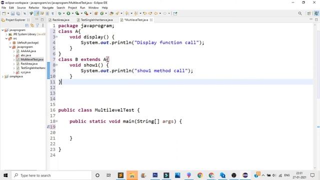Open Task View on the taskbar
Viewport: 320px width, 180px height.
[108, 175]
